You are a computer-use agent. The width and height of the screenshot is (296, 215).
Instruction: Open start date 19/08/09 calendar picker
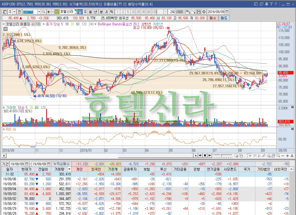click(x=27, y=164)
